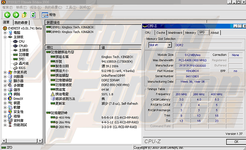
Task: Select the BIOS icon in tree
Action: (x=15, y=68)
